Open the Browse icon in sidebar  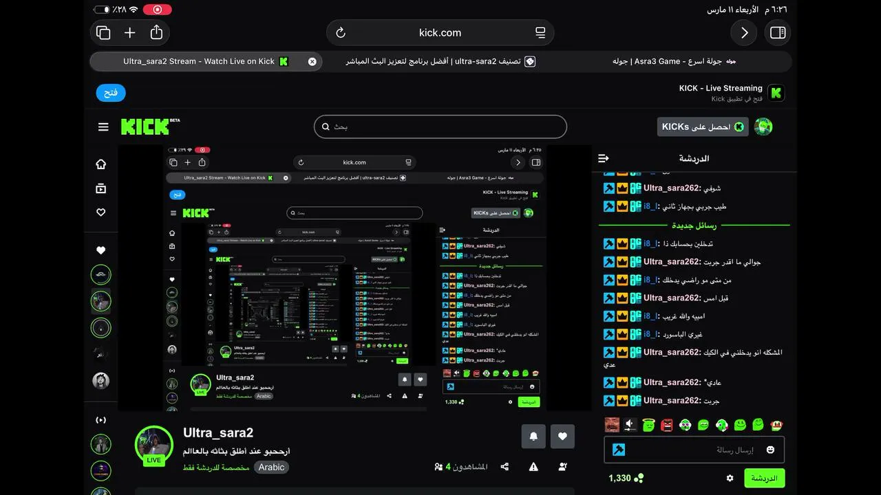tap(101, 188)
